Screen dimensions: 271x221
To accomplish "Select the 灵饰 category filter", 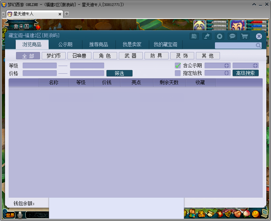I will 182,56.
